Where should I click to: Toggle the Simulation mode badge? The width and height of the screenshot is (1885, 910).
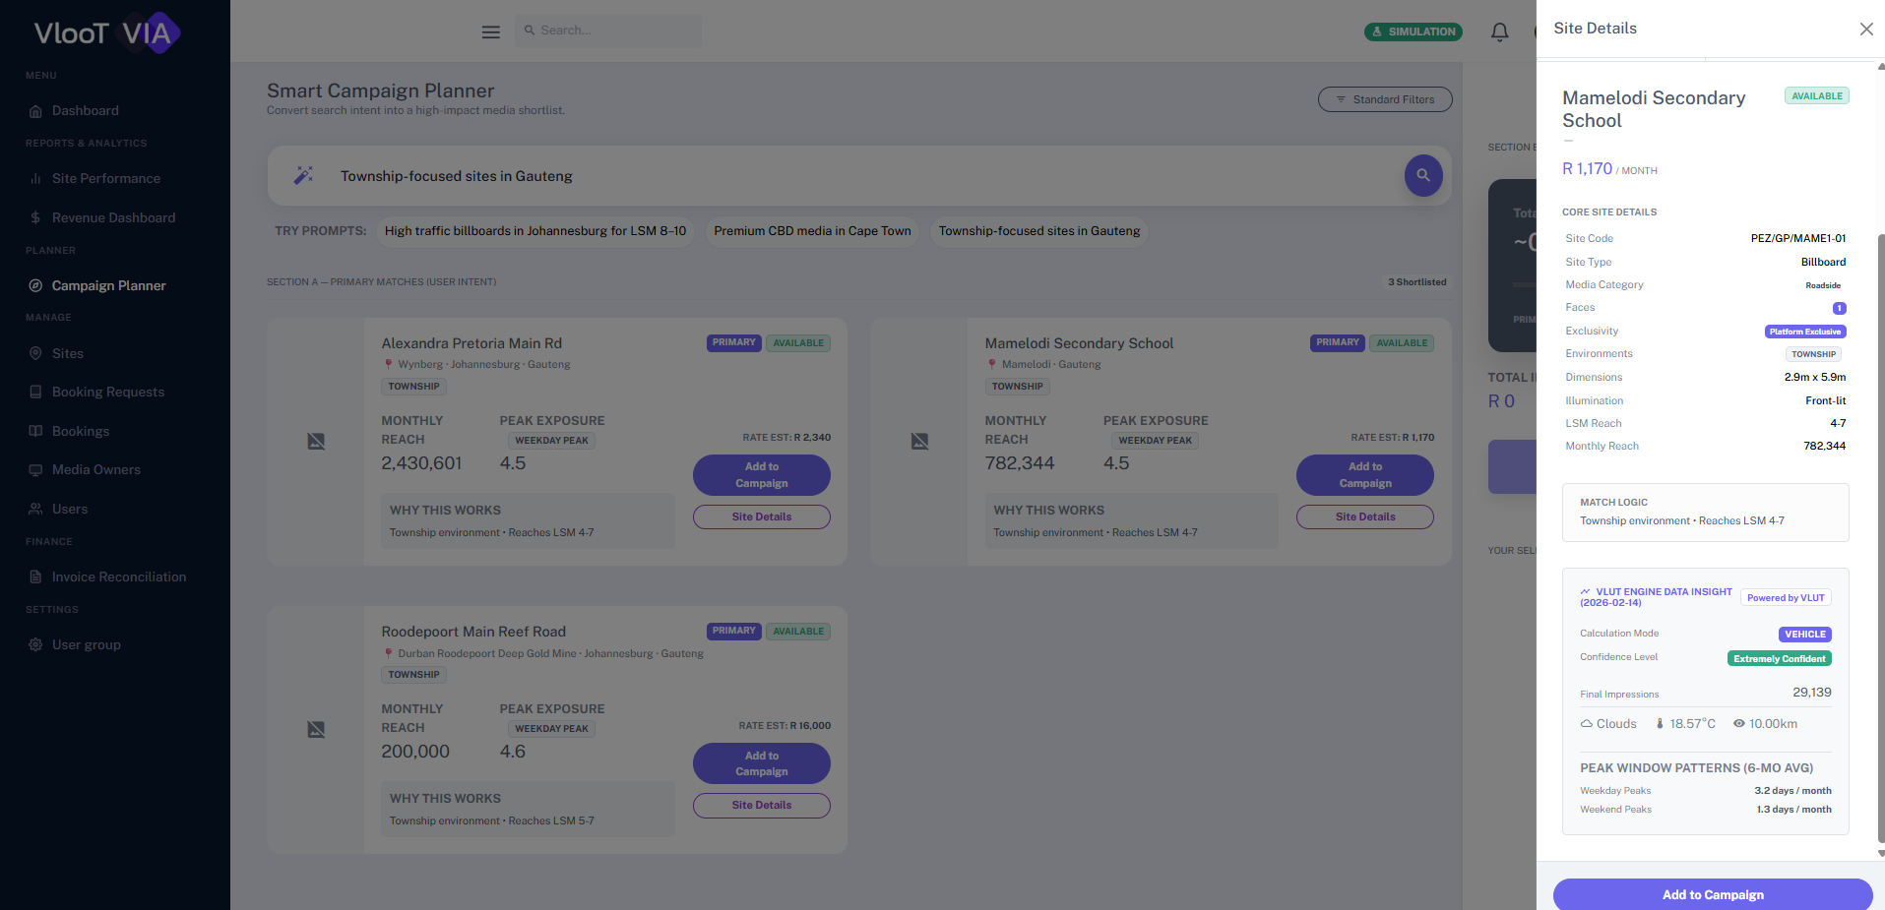click(x=1413, y=31)
